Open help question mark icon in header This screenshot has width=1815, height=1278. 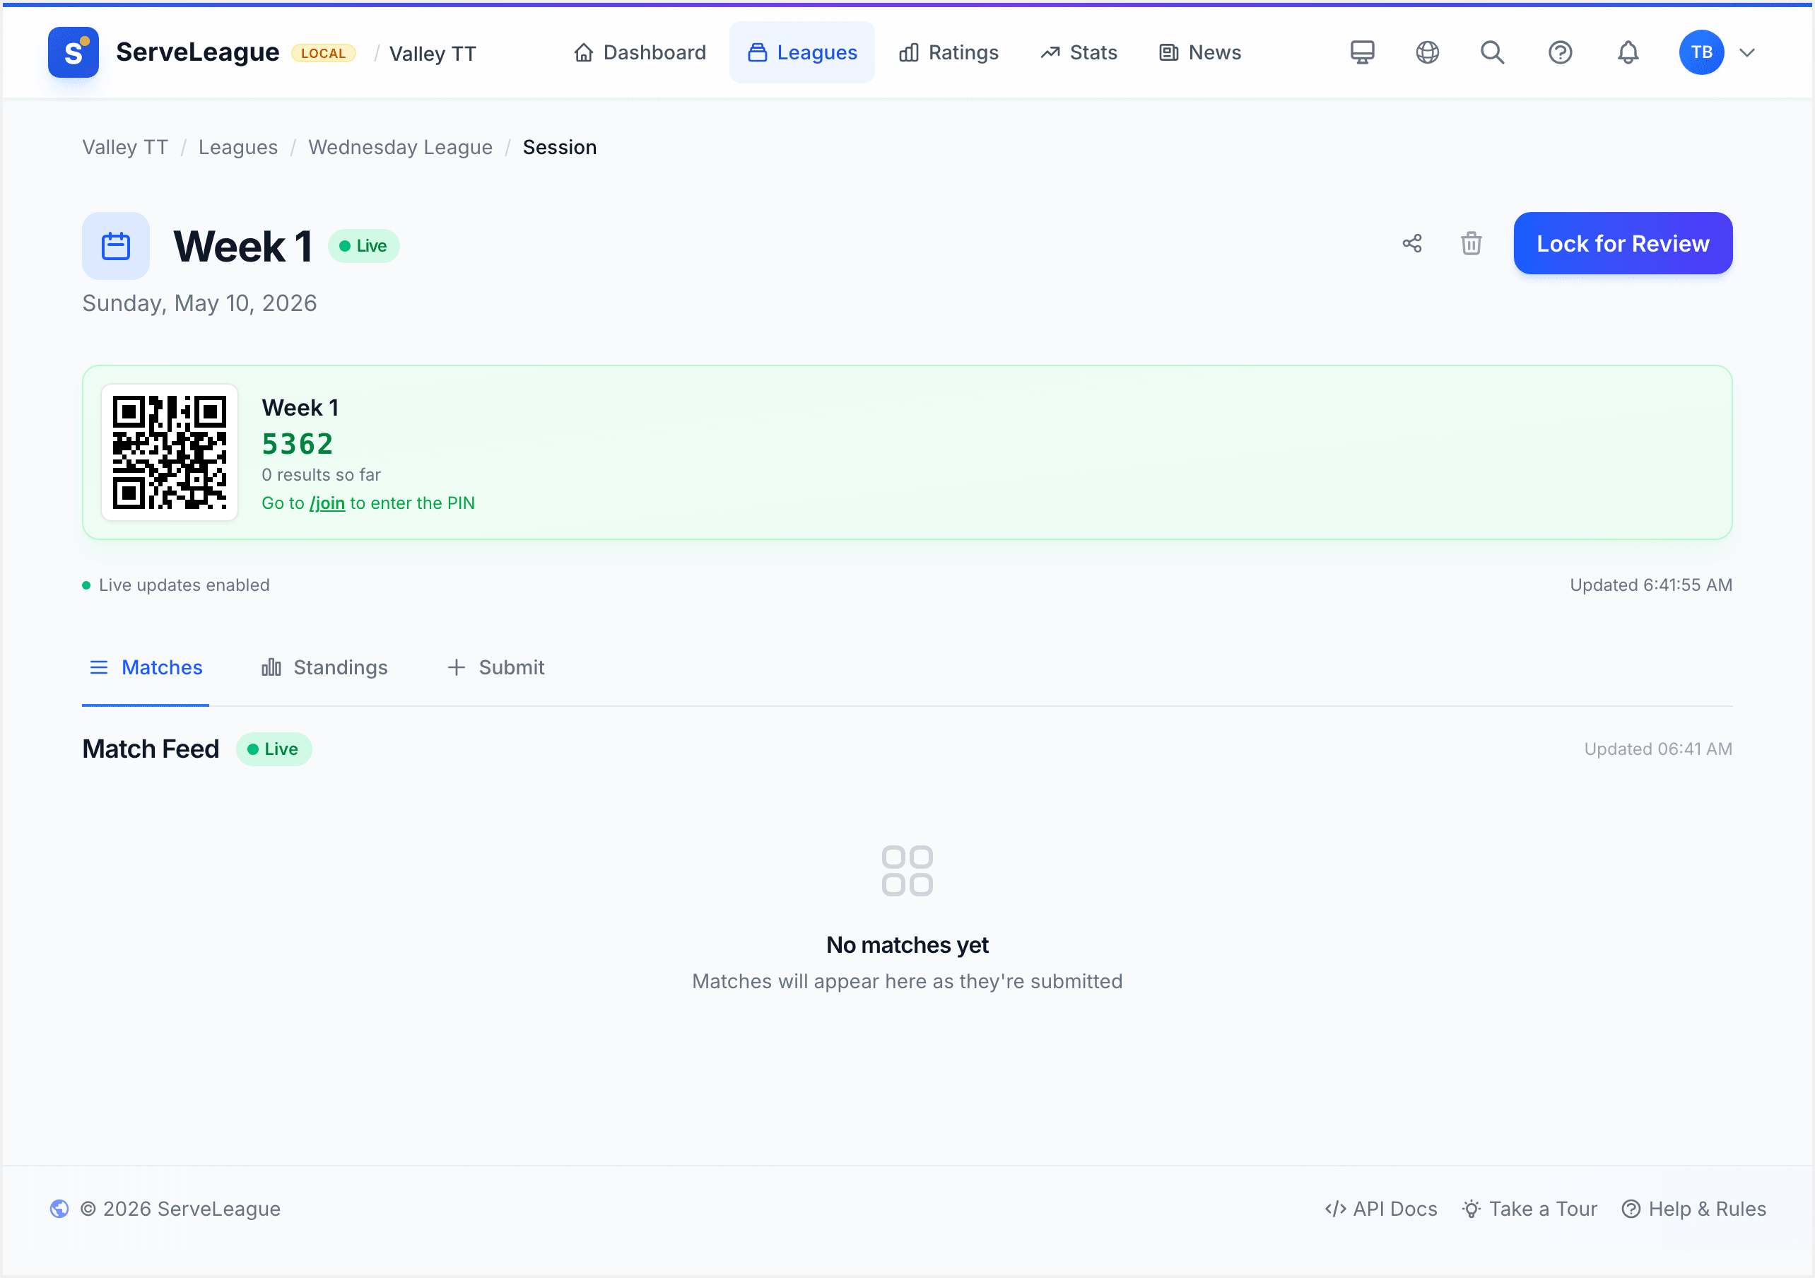(x=1560, y=52)
